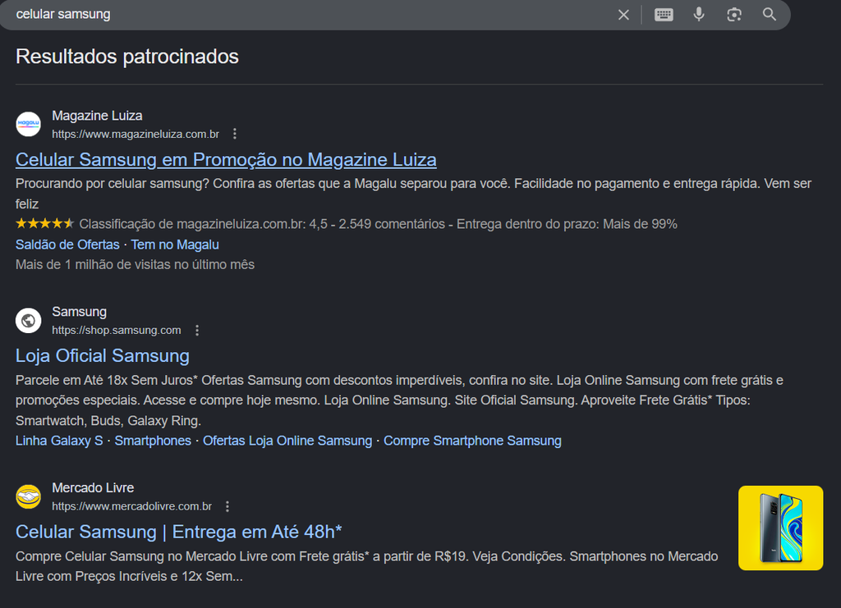Clear the search box text
This screenshot has height=608, width=841.
click(623, 15)
